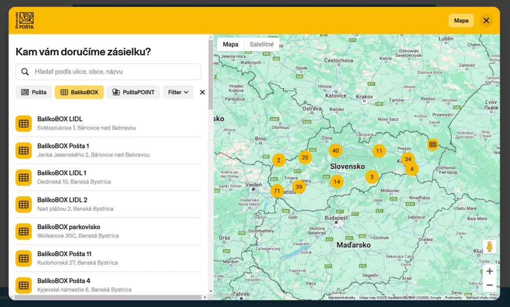Click the single BalíkoBOX map marker near Užhorod
This screenshot has width=510, height=307.
(433, 144)
